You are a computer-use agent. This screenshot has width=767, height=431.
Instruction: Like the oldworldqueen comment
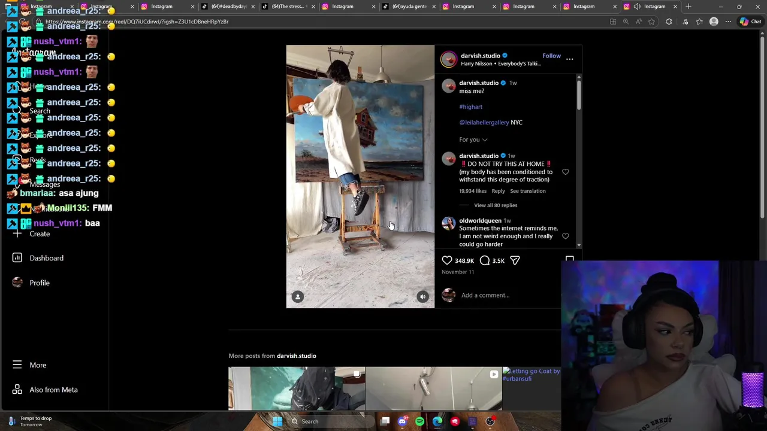[x=565, y=236]
